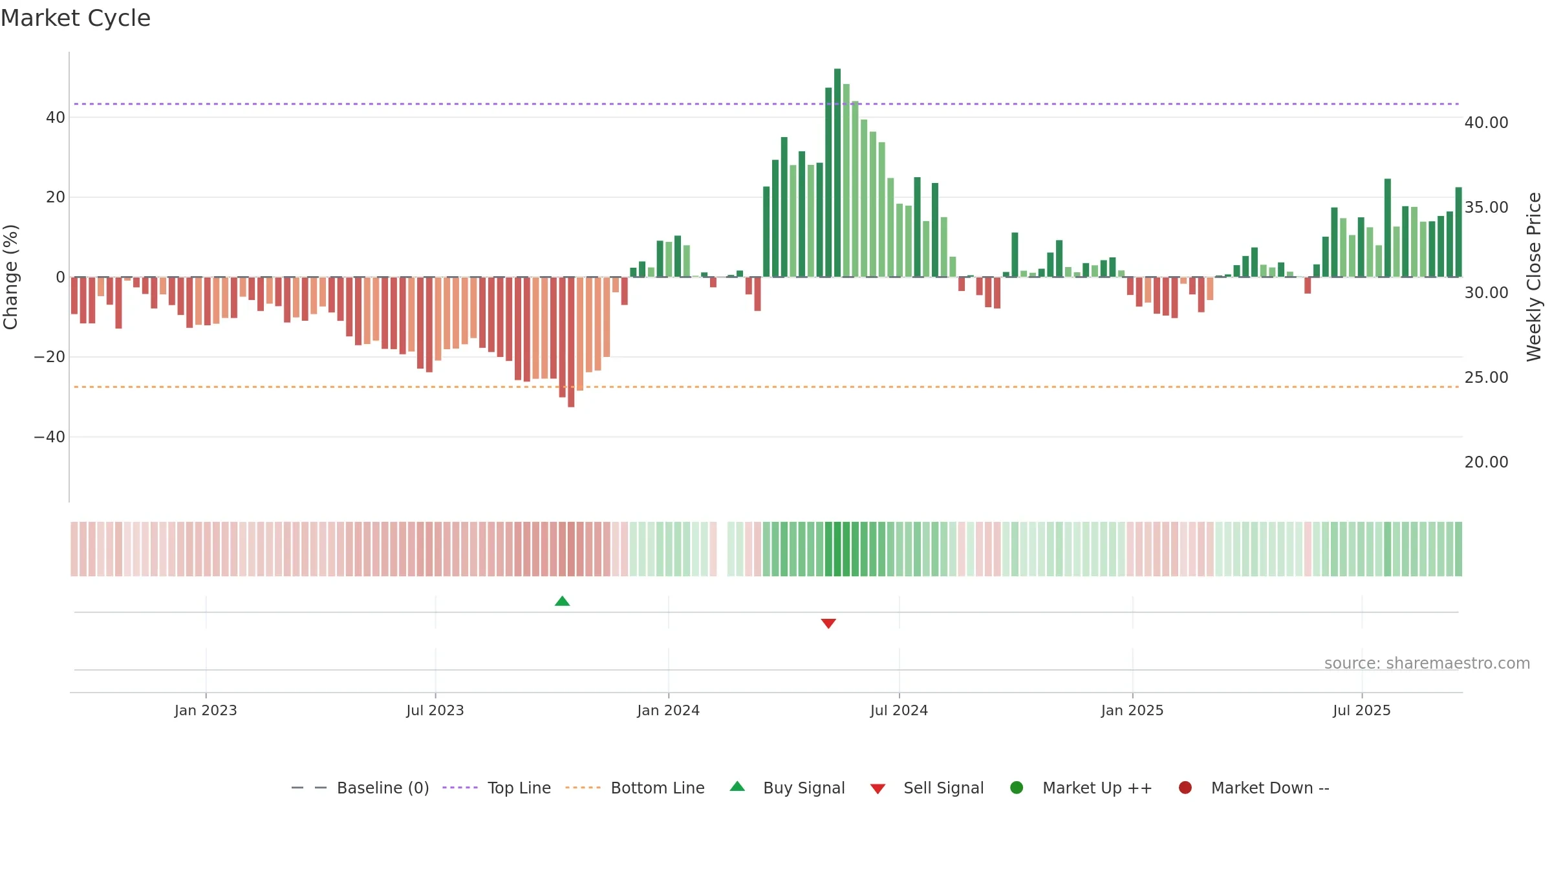Image resolution: width=1552 pixels, height=873 pixels.
Task: Click the darkest green cell in the heatmap strip
Action: tap(837, 549)
